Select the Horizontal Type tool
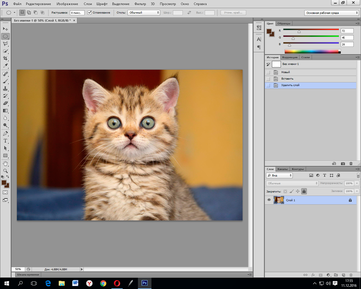The width and height of the screenshot is (361, 289). coord(5,141)
